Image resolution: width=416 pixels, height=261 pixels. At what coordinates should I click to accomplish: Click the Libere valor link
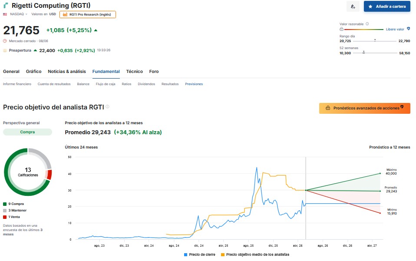[x=395, y=29]
